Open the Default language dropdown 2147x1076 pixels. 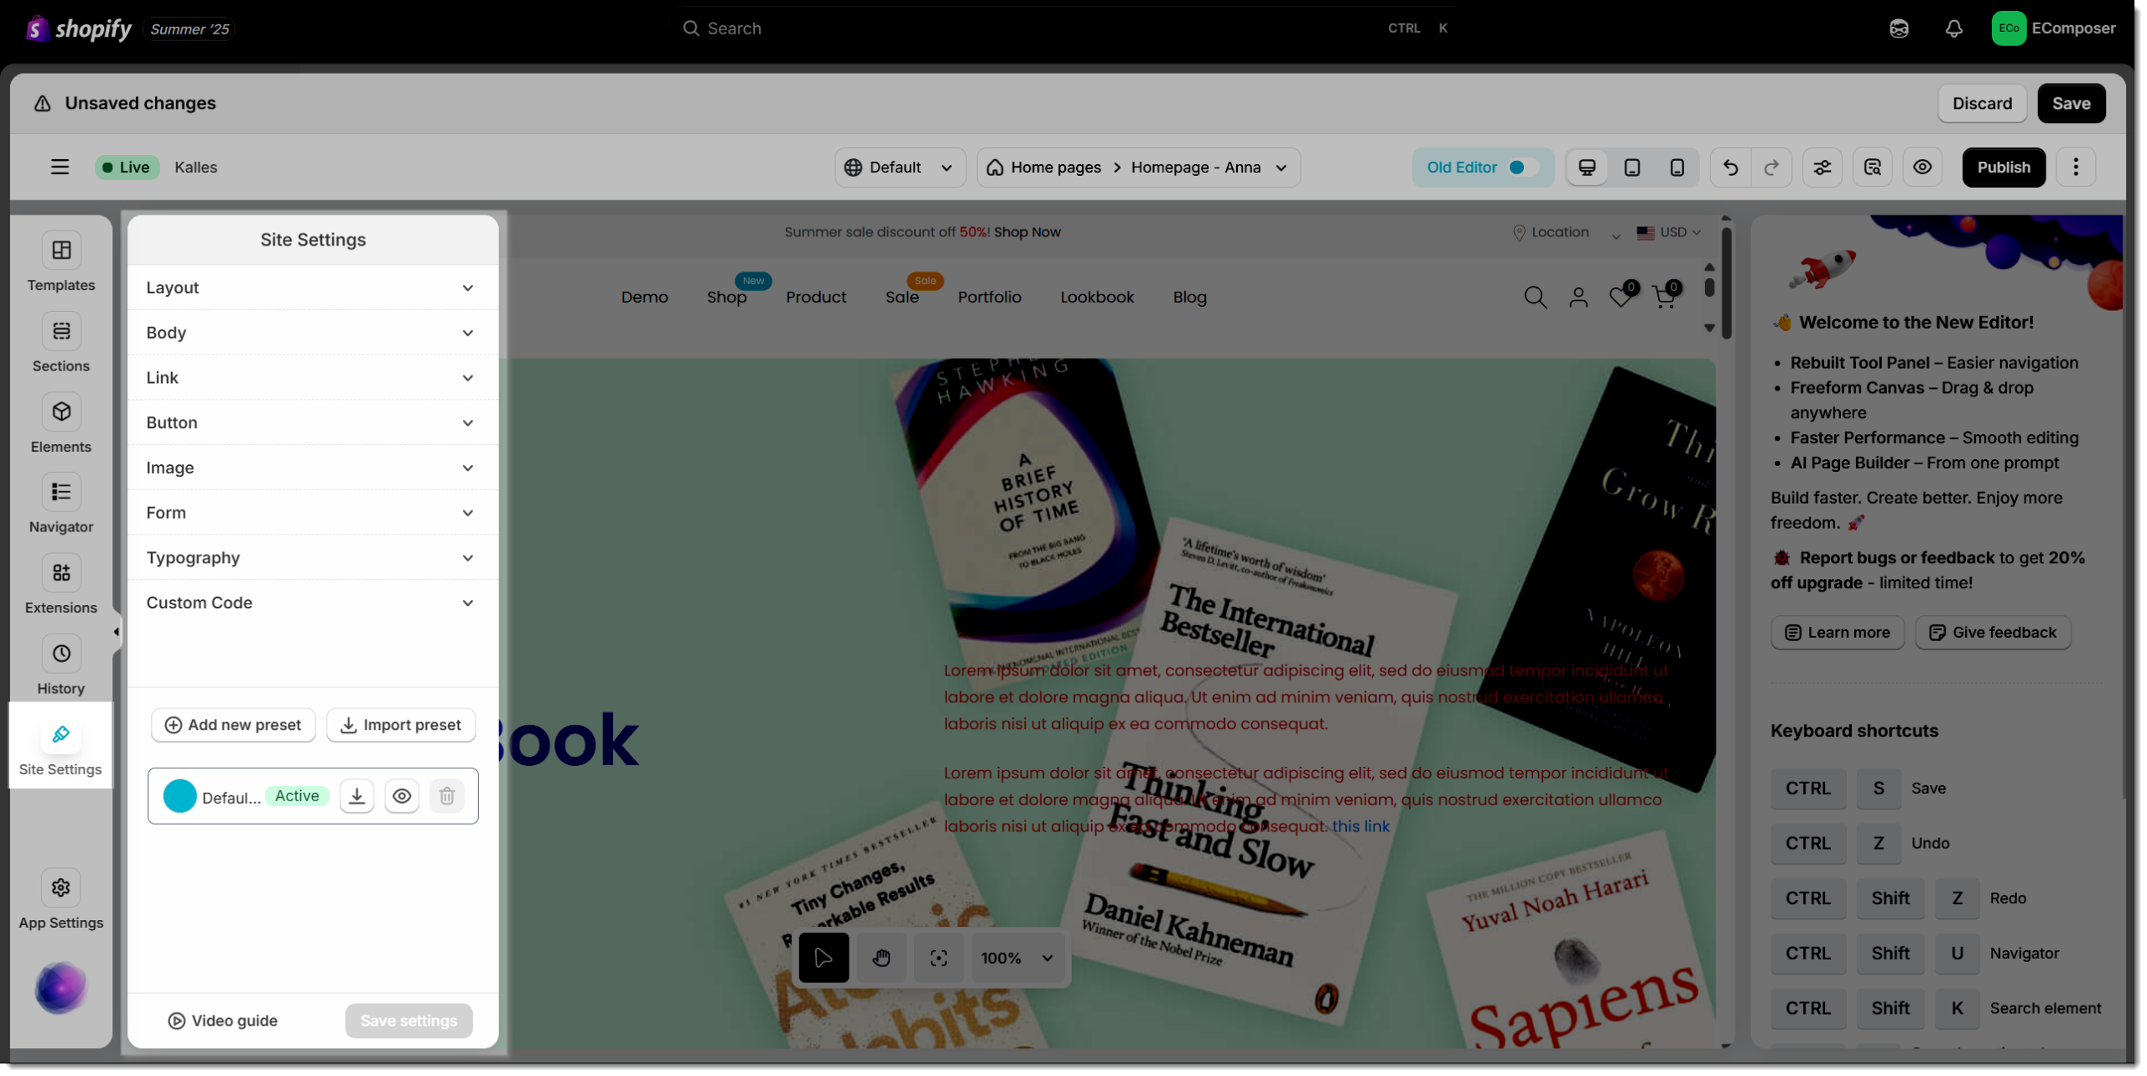[x=900, y=168]
